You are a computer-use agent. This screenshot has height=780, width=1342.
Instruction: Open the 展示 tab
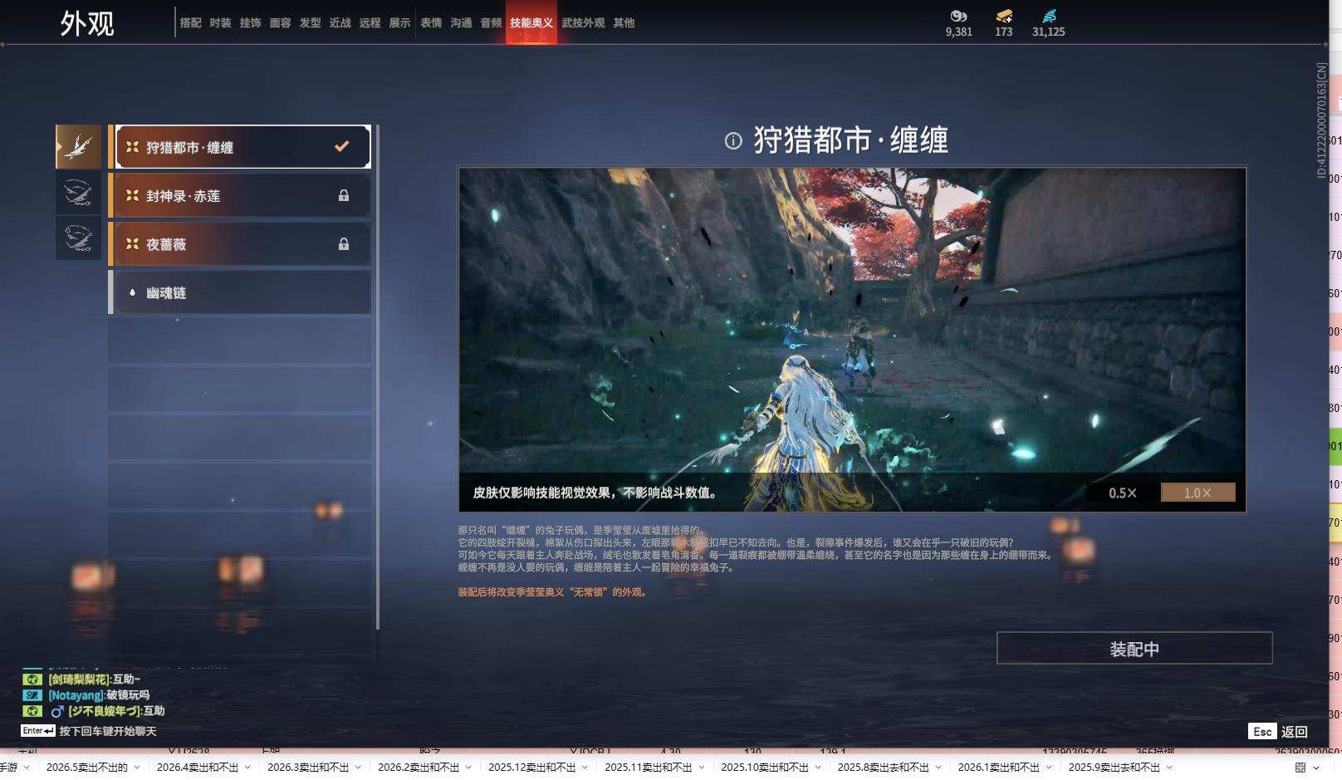(399, 23)
